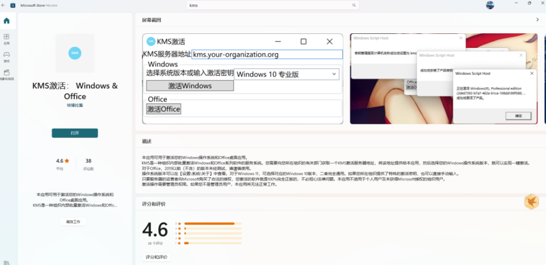Focus the search box containing kms
Viewport: 546px width, 265px height.
pyautogui.click(x=272, y=5)
